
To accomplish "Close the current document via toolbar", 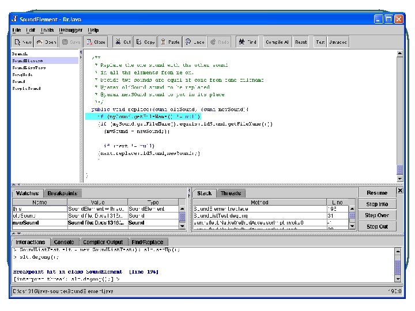I will (x=95, y=42).
